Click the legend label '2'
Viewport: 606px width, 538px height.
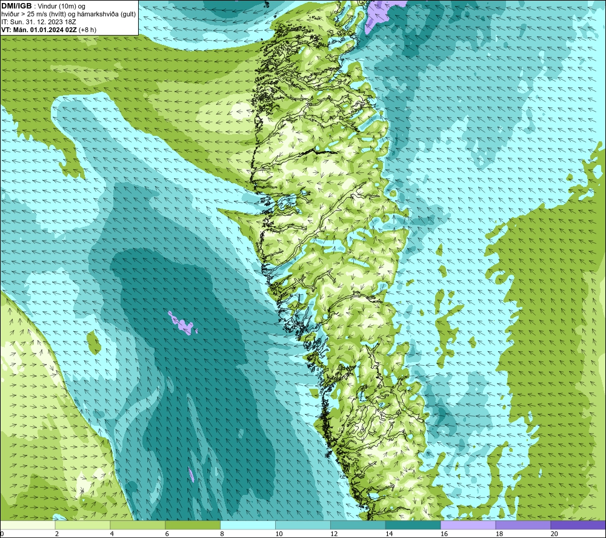point(57,534)
